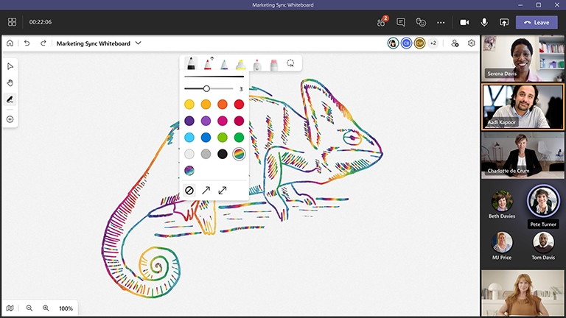Mute the microphone

pyautogui.click(x=484, y=22)
